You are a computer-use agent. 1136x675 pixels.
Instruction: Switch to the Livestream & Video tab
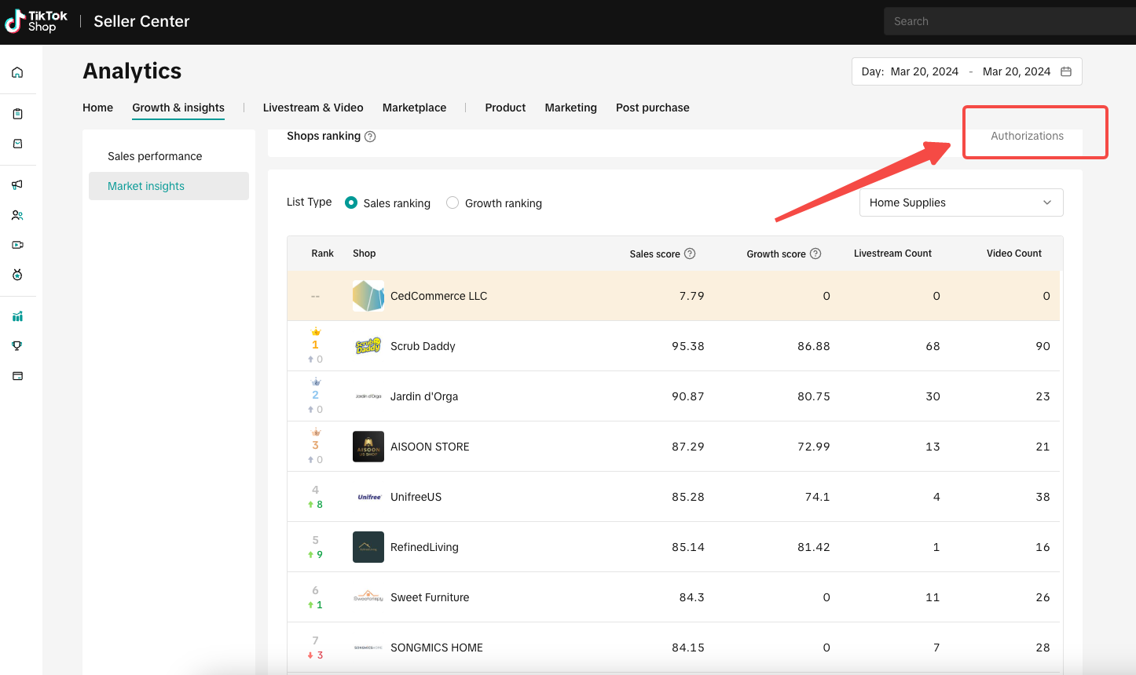pos(313,108)
